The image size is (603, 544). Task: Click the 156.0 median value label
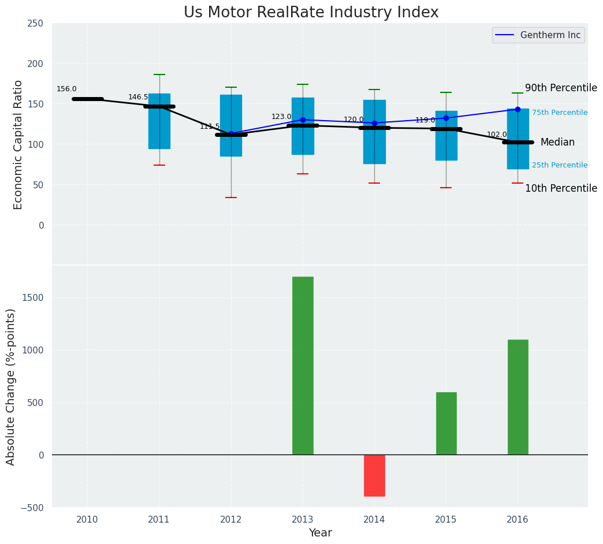(66, 89)
